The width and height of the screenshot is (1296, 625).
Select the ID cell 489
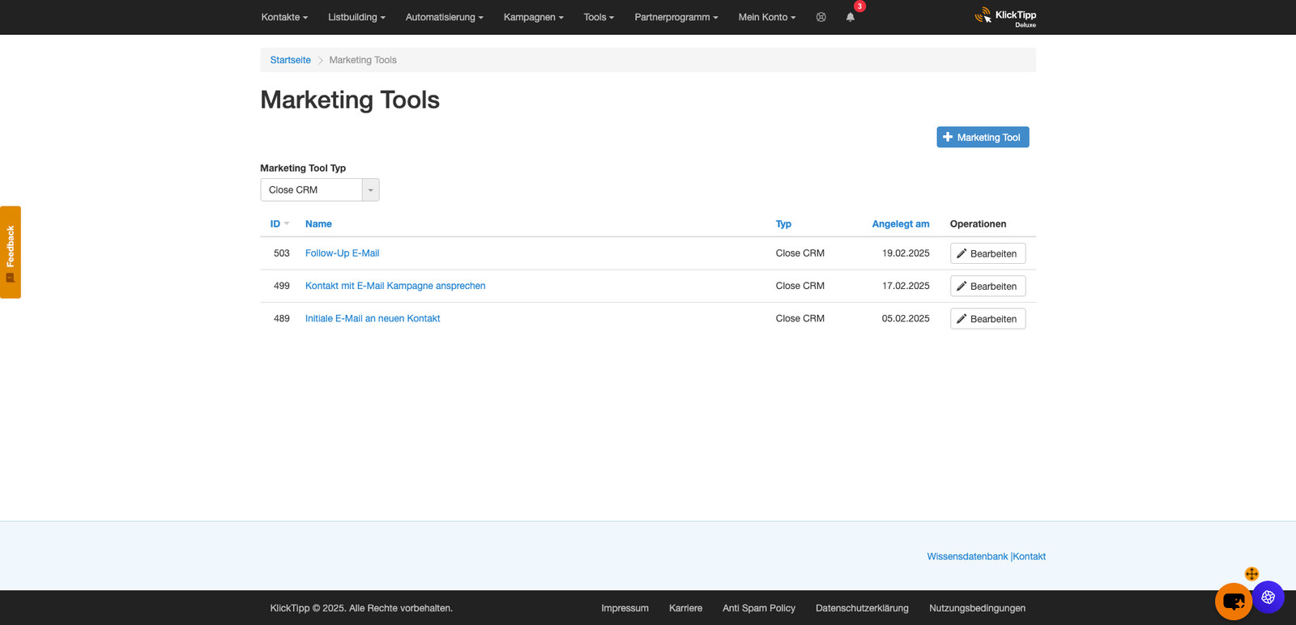tap(282, 318)
